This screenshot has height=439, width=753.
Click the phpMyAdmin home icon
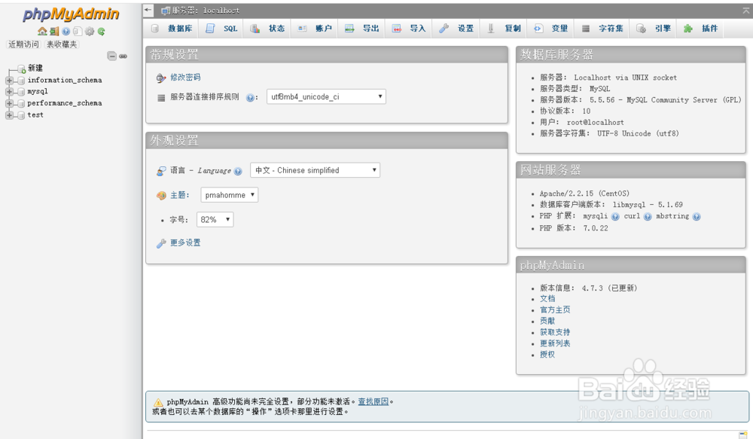tap(42, 32)
